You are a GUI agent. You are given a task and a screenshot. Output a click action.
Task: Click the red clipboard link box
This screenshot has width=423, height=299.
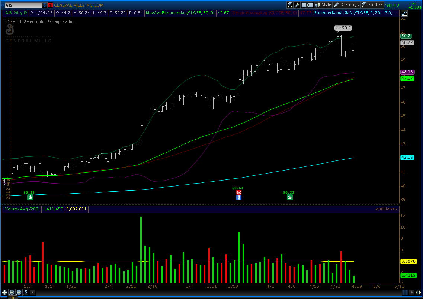(x=50, y=5)
